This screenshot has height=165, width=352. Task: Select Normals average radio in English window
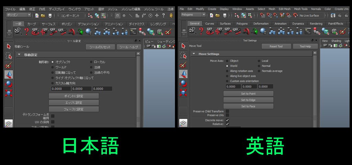click(x=259, y=71)
